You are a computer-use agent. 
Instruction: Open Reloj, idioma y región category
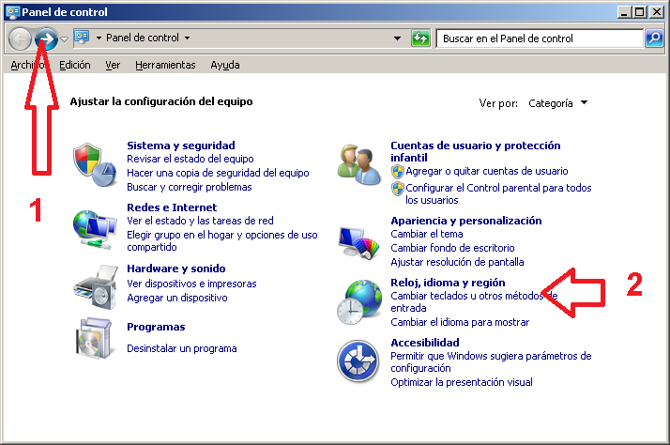pos(448,283)
